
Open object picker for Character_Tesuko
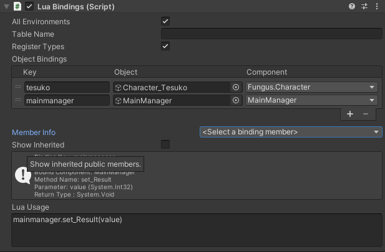(236, 88)
